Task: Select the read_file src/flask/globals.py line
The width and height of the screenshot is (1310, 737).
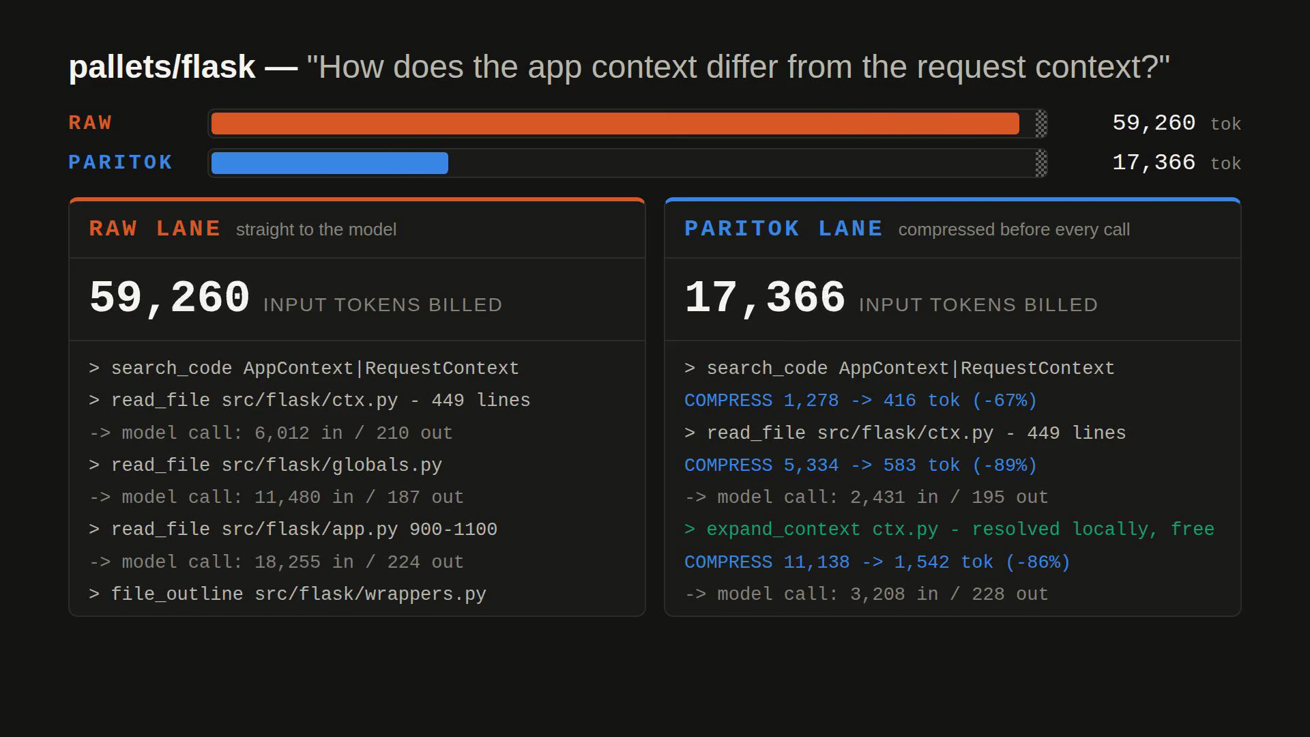Action: click(x=265, y=465)
